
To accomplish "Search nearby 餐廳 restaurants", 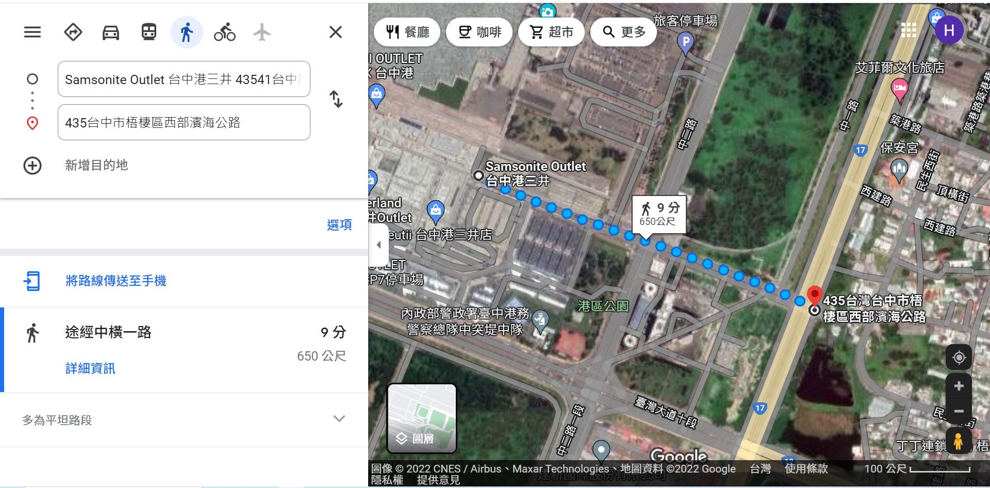I will click(x=407, y=32).
